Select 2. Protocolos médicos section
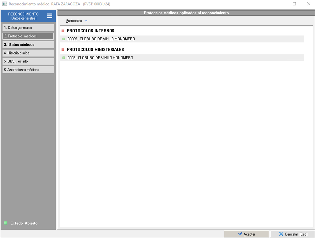The height and width of the screenshot is (238, 315). click(x=28, y=36)
